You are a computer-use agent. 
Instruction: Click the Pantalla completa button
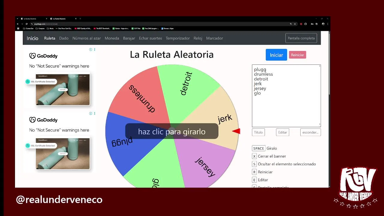coord(301,38)
